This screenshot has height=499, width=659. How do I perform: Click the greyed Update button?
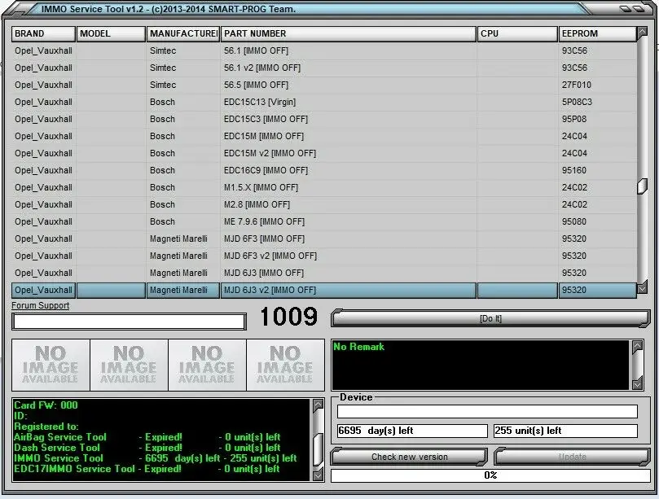(572, 457)
